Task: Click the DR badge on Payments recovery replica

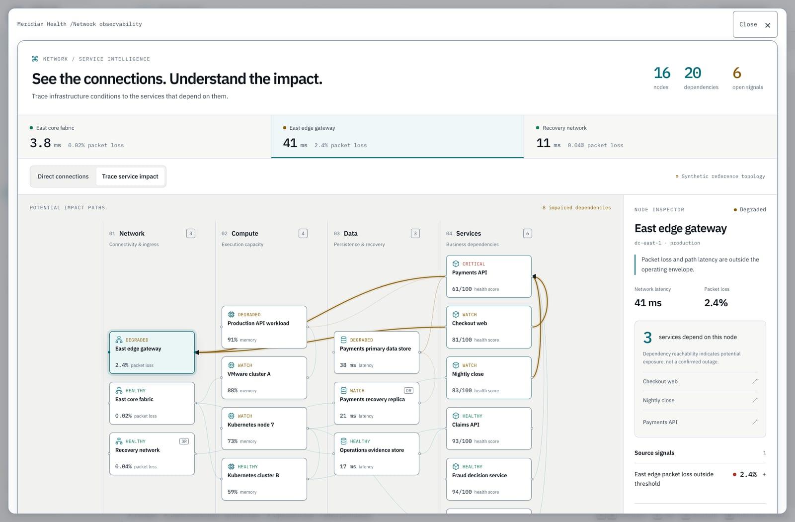Action: click(408, 390)
